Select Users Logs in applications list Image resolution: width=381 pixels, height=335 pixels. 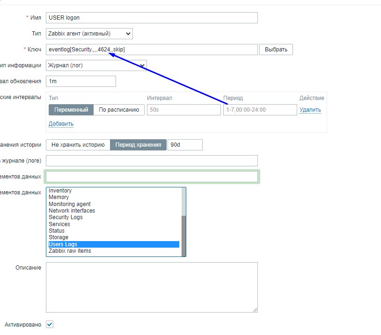[x=114, y=244]
